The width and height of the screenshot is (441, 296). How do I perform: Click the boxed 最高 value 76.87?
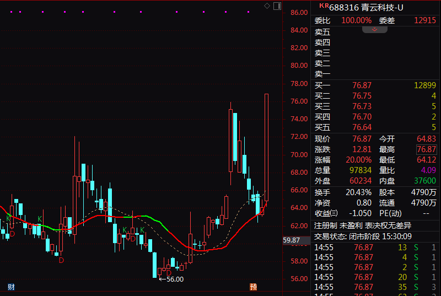tap(426, 149)
